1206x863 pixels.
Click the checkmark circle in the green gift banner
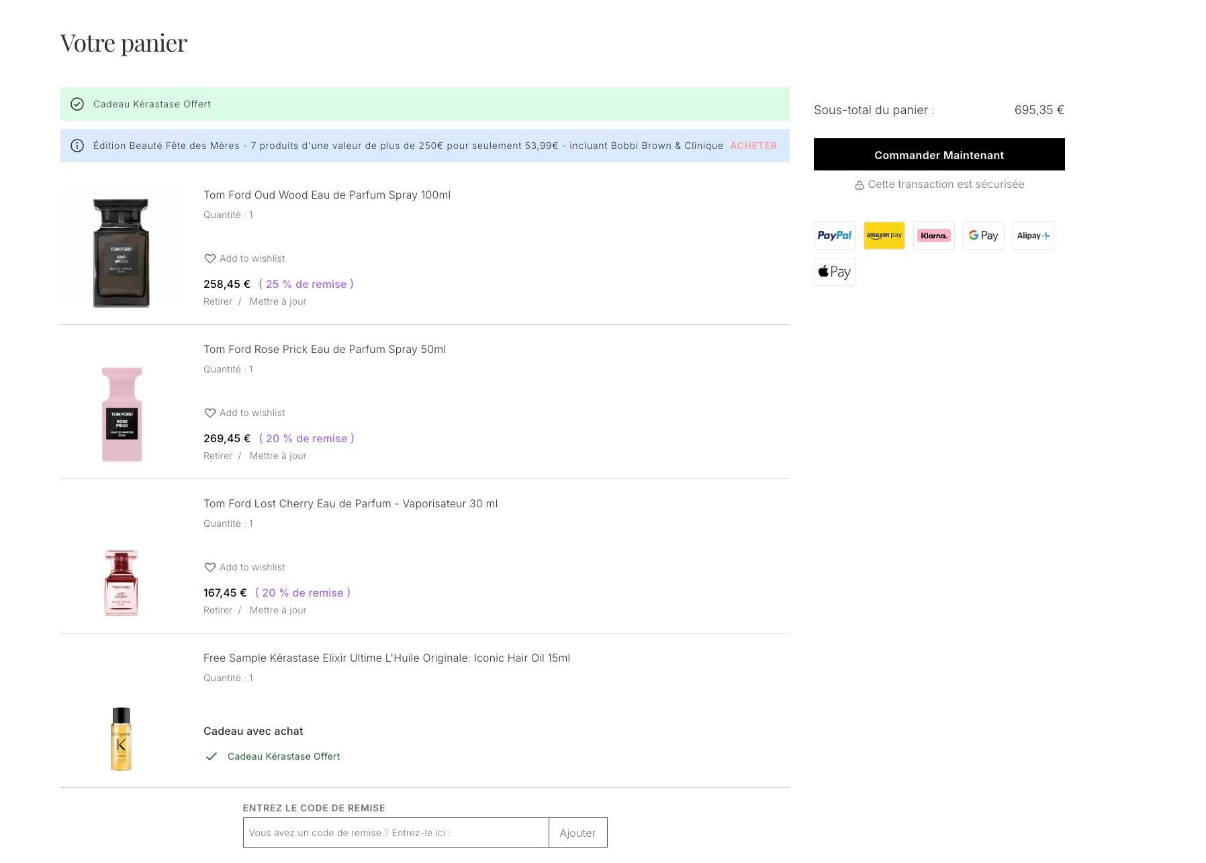click(77, 104)
